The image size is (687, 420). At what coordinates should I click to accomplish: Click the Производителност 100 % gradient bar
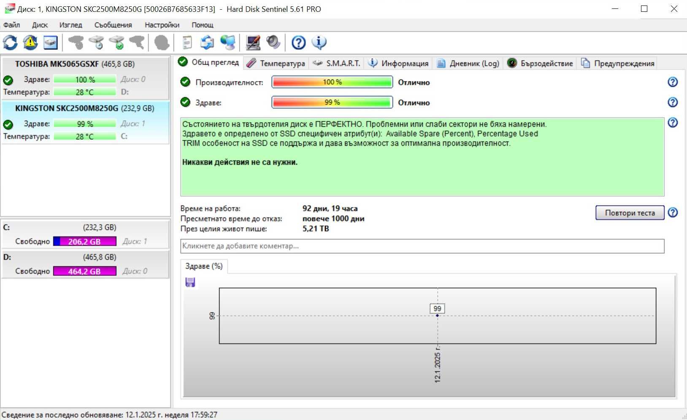pos(332,82)
